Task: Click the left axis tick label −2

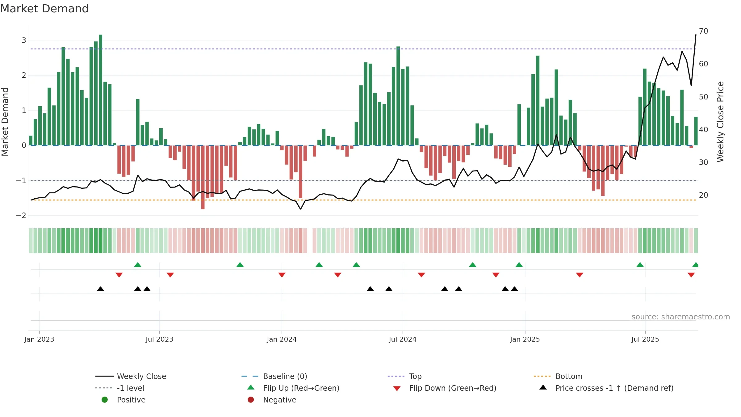Action: point(21,215)
